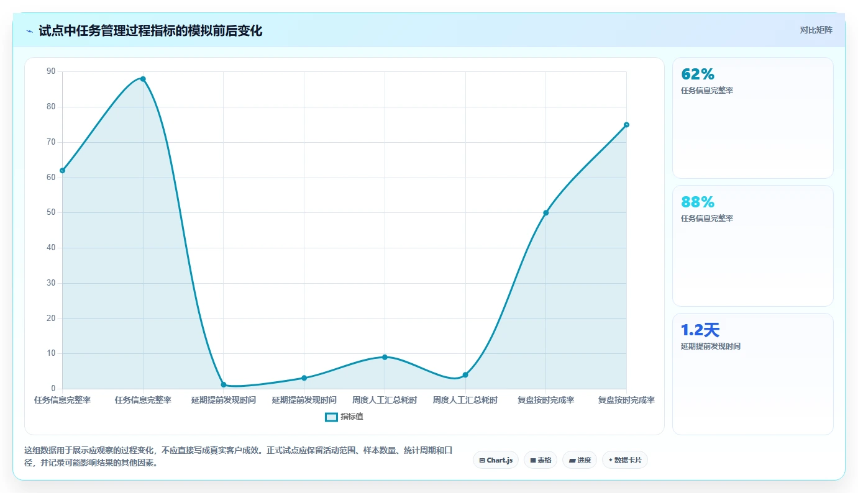Click the y-axis label 50
Image resolution: width=858 pixels, height=493 pixels.
51,212
